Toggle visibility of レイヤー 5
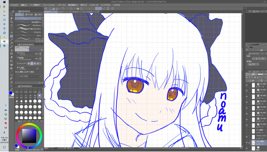This screenshot has width=267, height=152. tap(247, 108)
